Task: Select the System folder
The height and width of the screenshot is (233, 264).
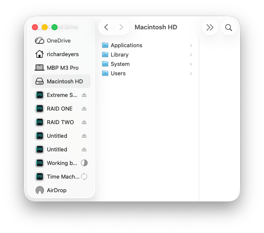Action: 147,64
